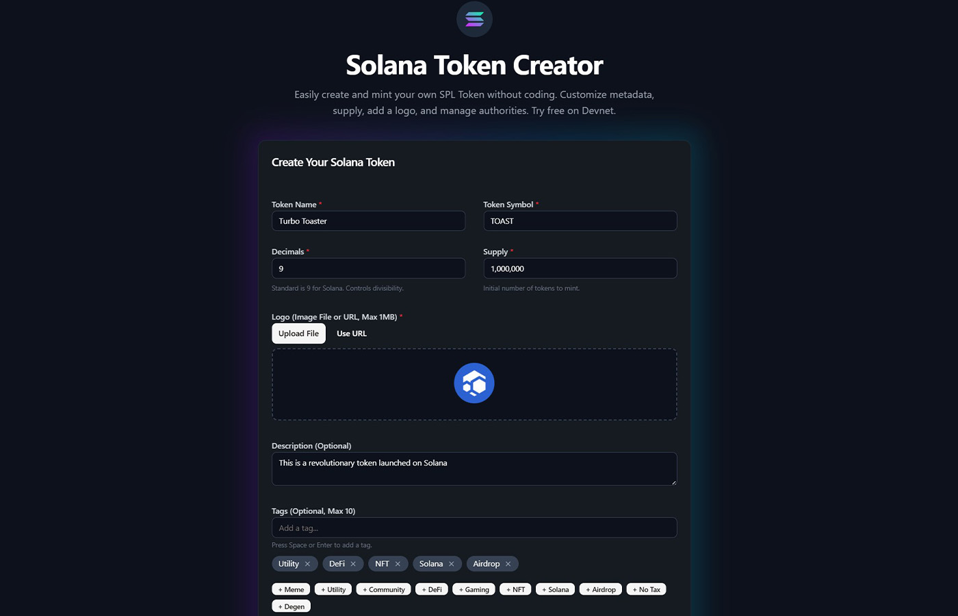Remove the DeFi tag

[353, 563]
